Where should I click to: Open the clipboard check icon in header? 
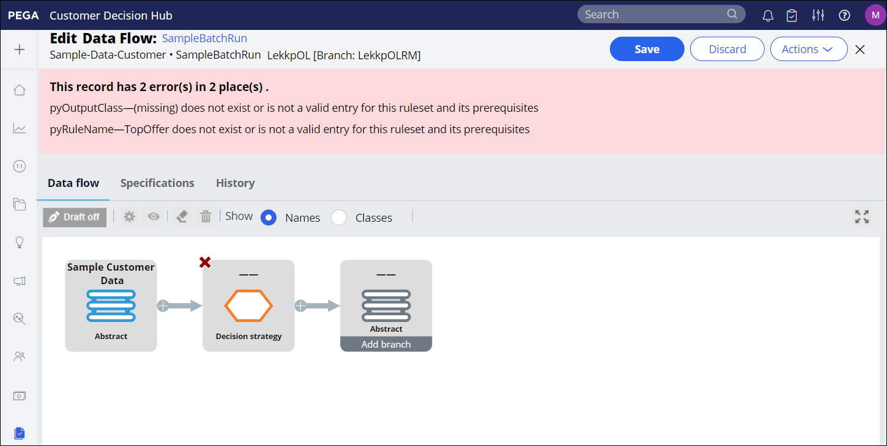pyautogui.click(x=792, y=15)
